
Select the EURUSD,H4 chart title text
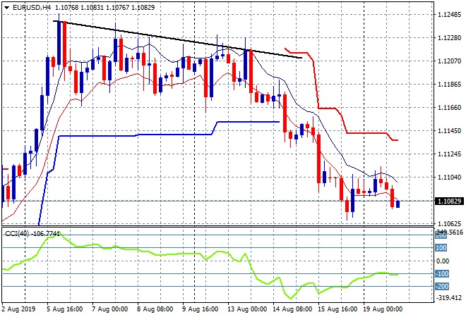tap(32, 8)
